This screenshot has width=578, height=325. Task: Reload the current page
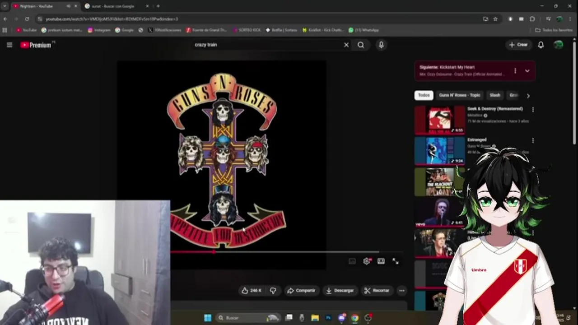click(x=27, y=19)
